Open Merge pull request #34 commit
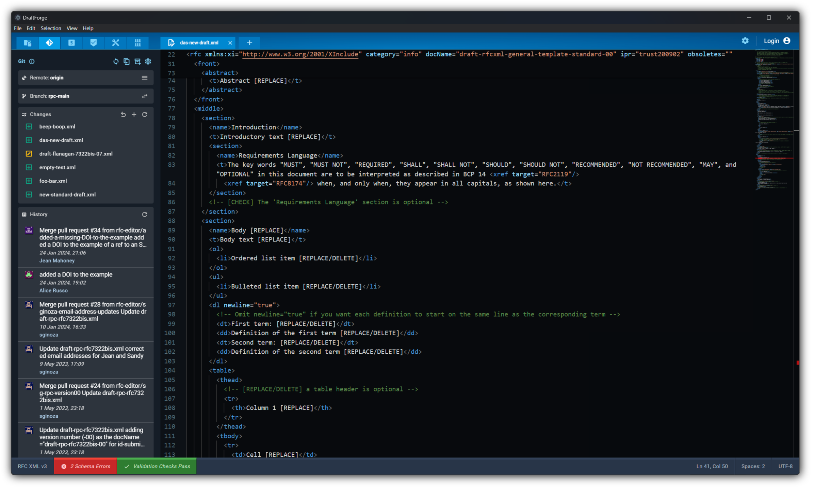This screenshot has width=813, height=488. point(86,245)
